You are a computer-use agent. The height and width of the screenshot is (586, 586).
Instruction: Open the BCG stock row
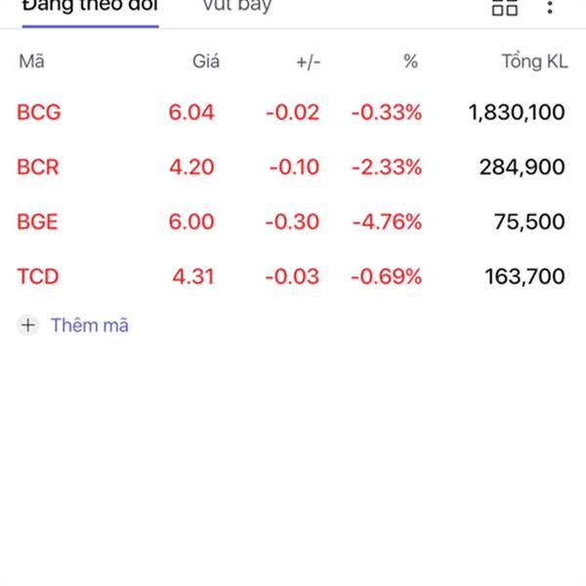pyautogui.click(x=293, y=112)
